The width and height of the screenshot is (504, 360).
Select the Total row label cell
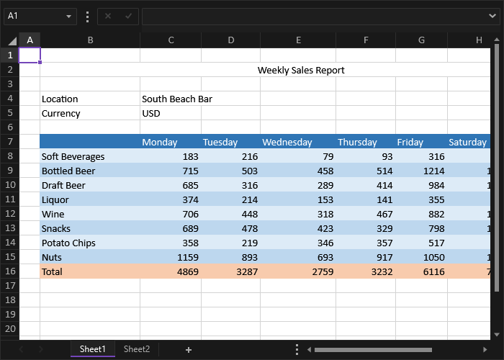90,271
